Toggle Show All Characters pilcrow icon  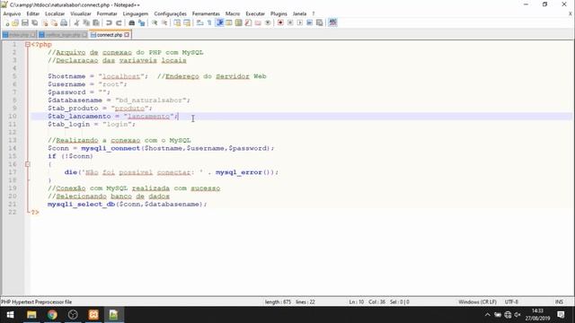click(x=209, y=22)
